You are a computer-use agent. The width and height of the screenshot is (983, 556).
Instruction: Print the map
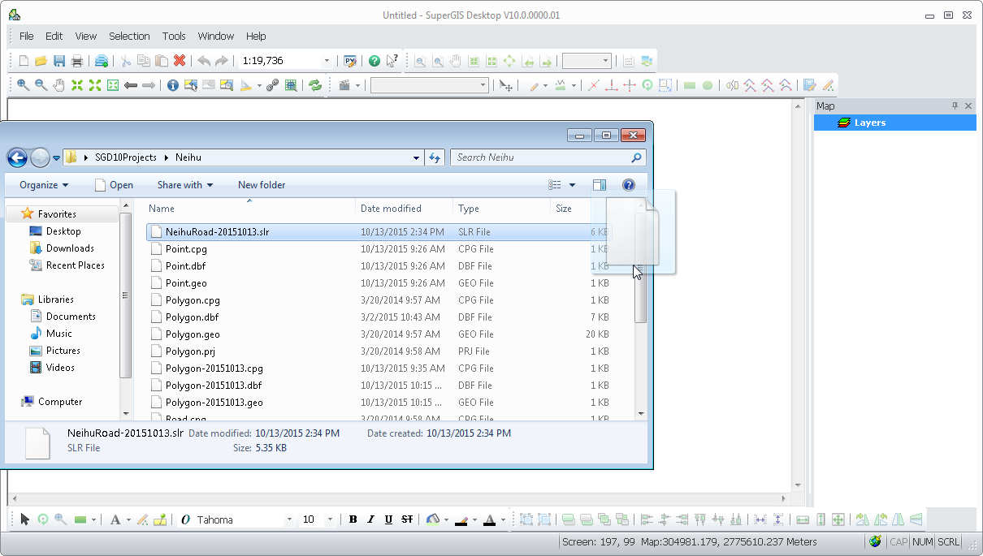coord(77,61)
